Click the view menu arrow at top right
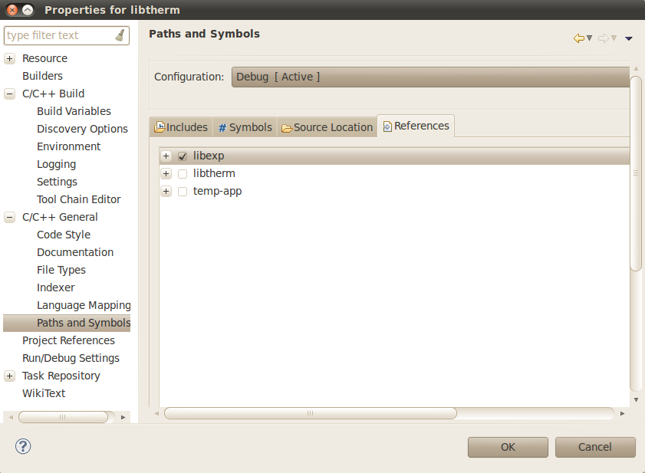This screenshot has height=473, width=645. [629, 38]
